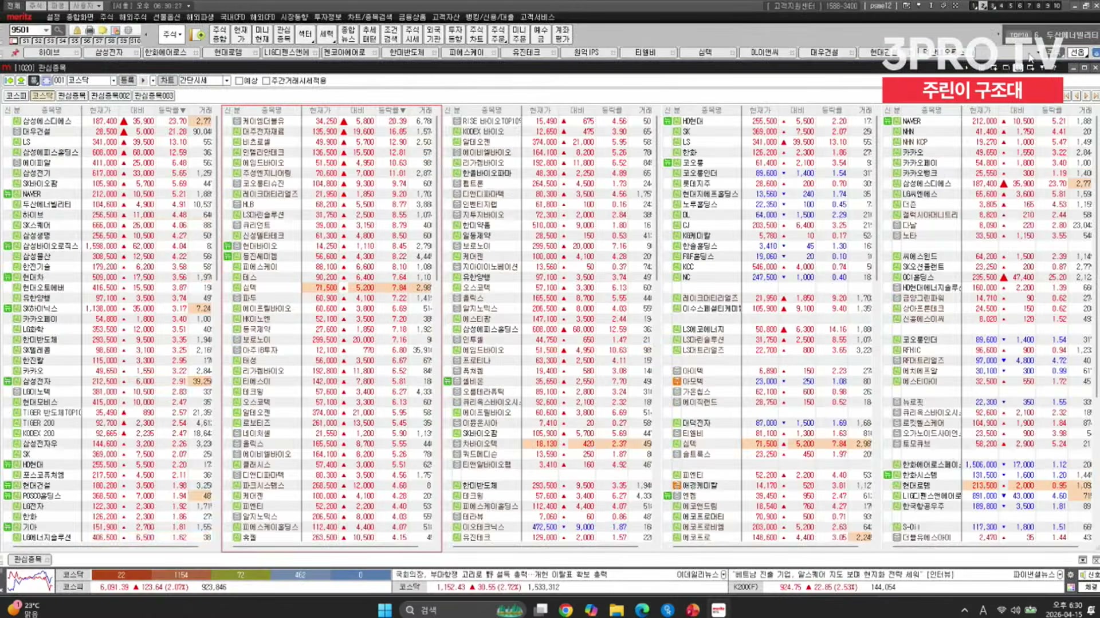
Task: Click the bell alert icon in toolbar
Action: [x=77, y=30]
